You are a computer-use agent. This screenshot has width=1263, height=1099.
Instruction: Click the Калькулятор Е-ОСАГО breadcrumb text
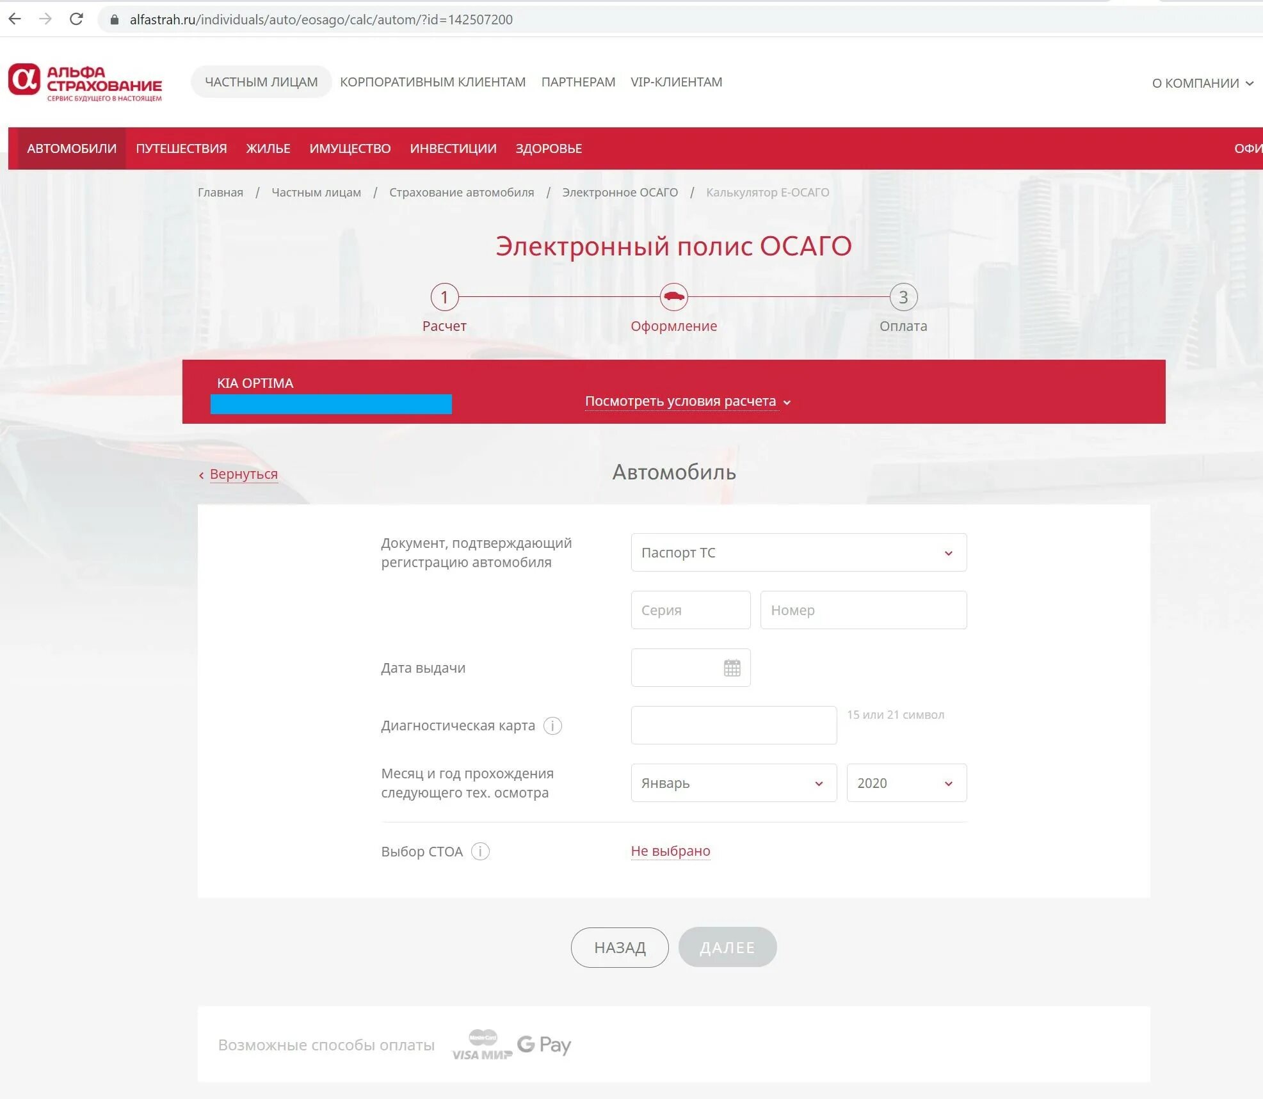[x=768, y=193]
